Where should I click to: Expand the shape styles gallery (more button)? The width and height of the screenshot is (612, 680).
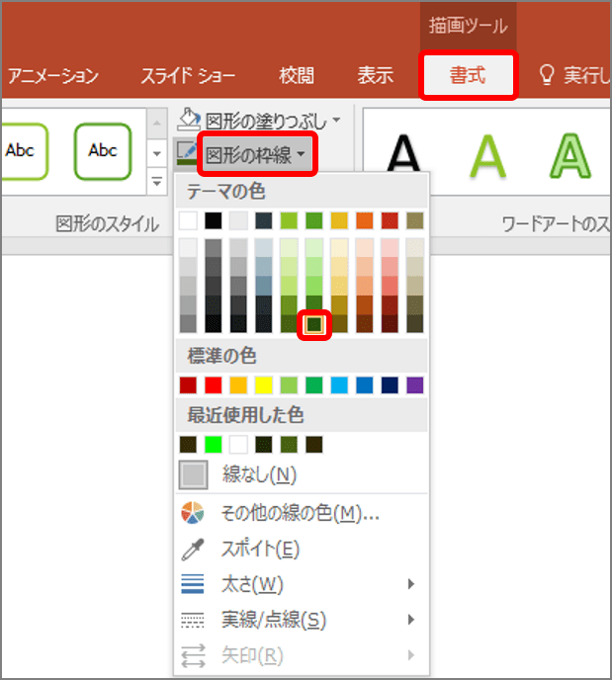tap(157, 181)
